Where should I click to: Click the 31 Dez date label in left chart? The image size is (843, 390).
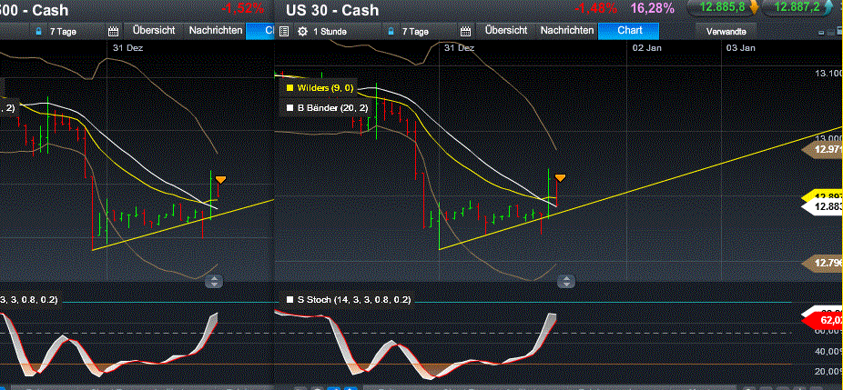coord(128,48)
